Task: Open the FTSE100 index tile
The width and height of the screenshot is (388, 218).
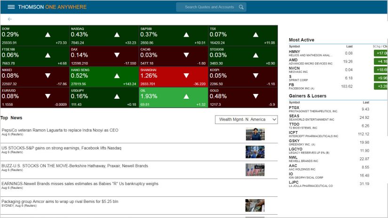Action: 35,56
